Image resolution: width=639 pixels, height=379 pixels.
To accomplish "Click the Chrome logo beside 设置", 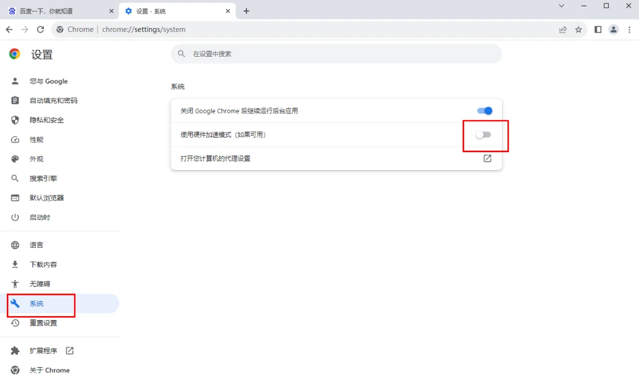I will click(x=15, y=54).
